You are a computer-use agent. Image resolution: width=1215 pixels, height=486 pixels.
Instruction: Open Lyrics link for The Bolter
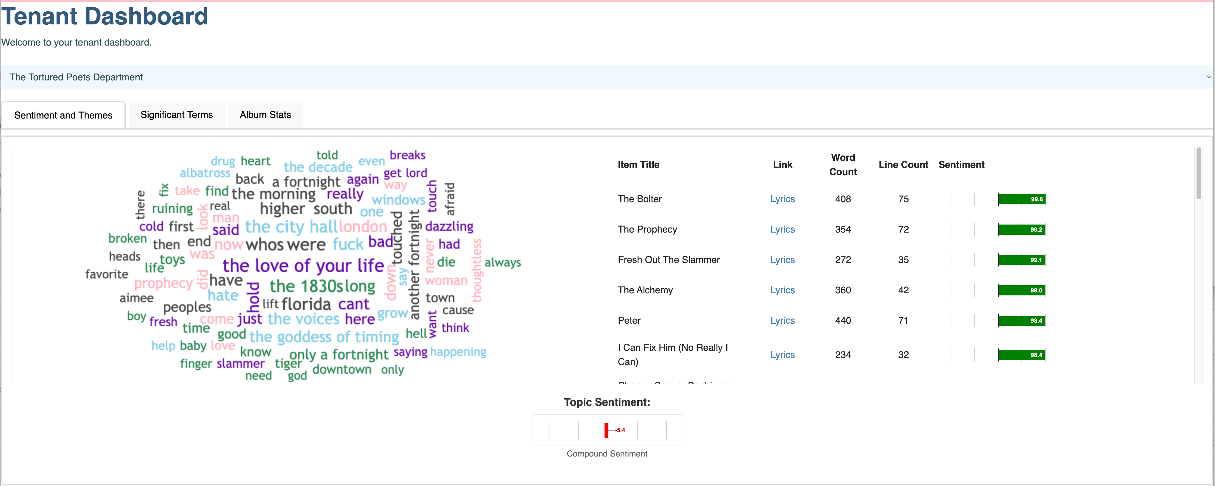(x=783, y=199)
